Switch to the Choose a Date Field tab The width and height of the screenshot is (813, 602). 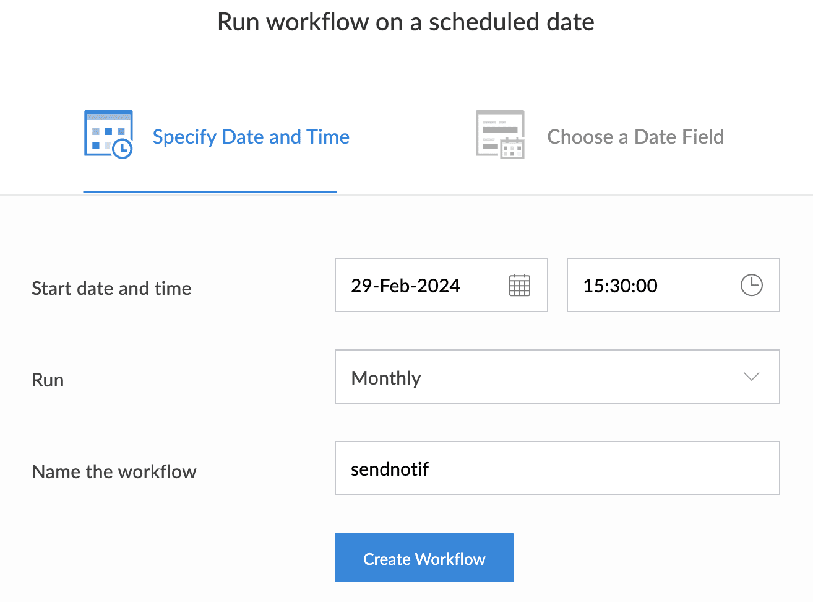[x=635, y=137]
